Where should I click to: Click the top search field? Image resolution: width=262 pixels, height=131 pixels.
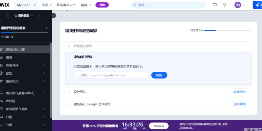168,5
